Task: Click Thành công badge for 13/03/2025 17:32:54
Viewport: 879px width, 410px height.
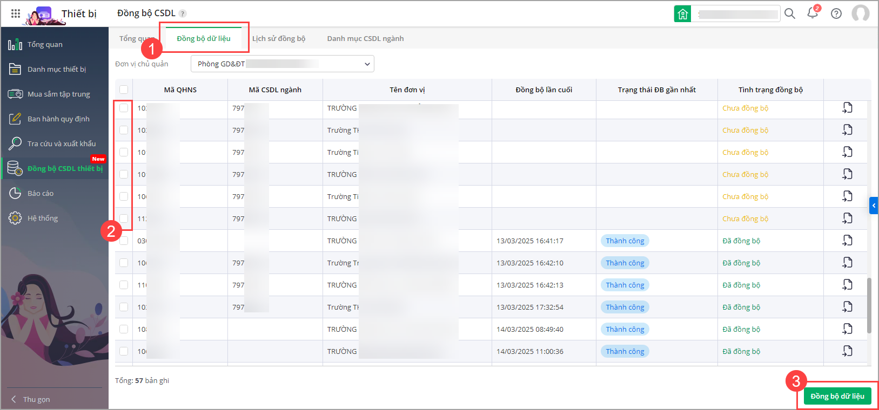Action: point(625,307)
